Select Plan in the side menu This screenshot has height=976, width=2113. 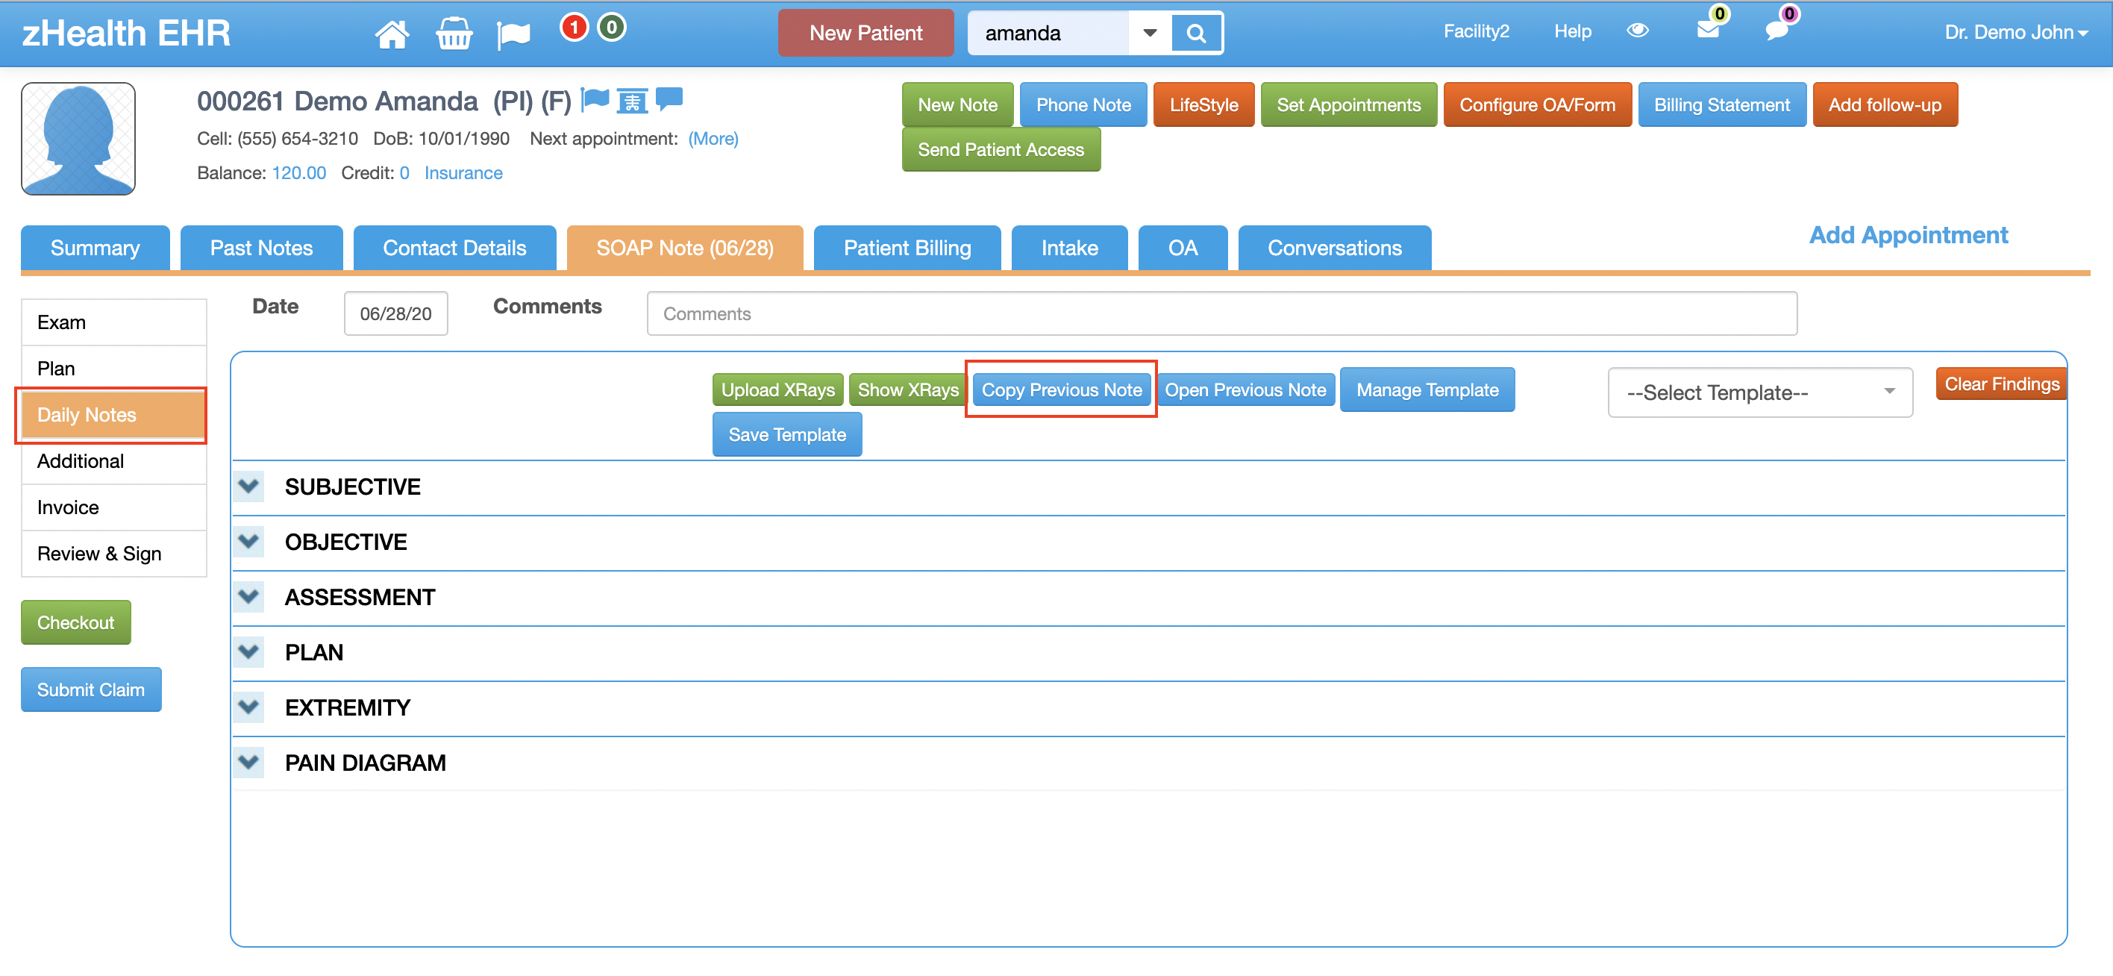114,369
